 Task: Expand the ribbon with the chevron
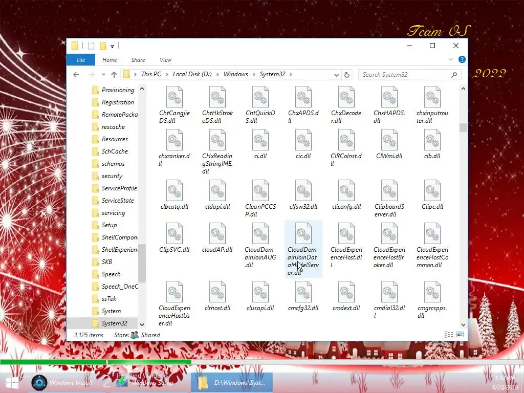(451, 59)
